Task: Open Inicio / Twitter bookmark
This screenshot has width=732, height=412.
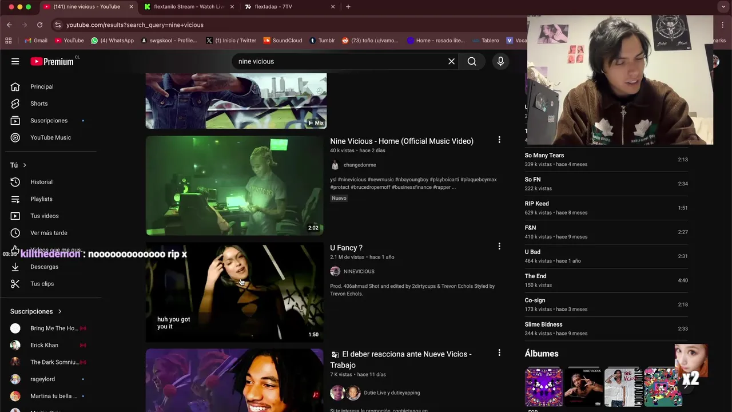Action: [231, 41]
